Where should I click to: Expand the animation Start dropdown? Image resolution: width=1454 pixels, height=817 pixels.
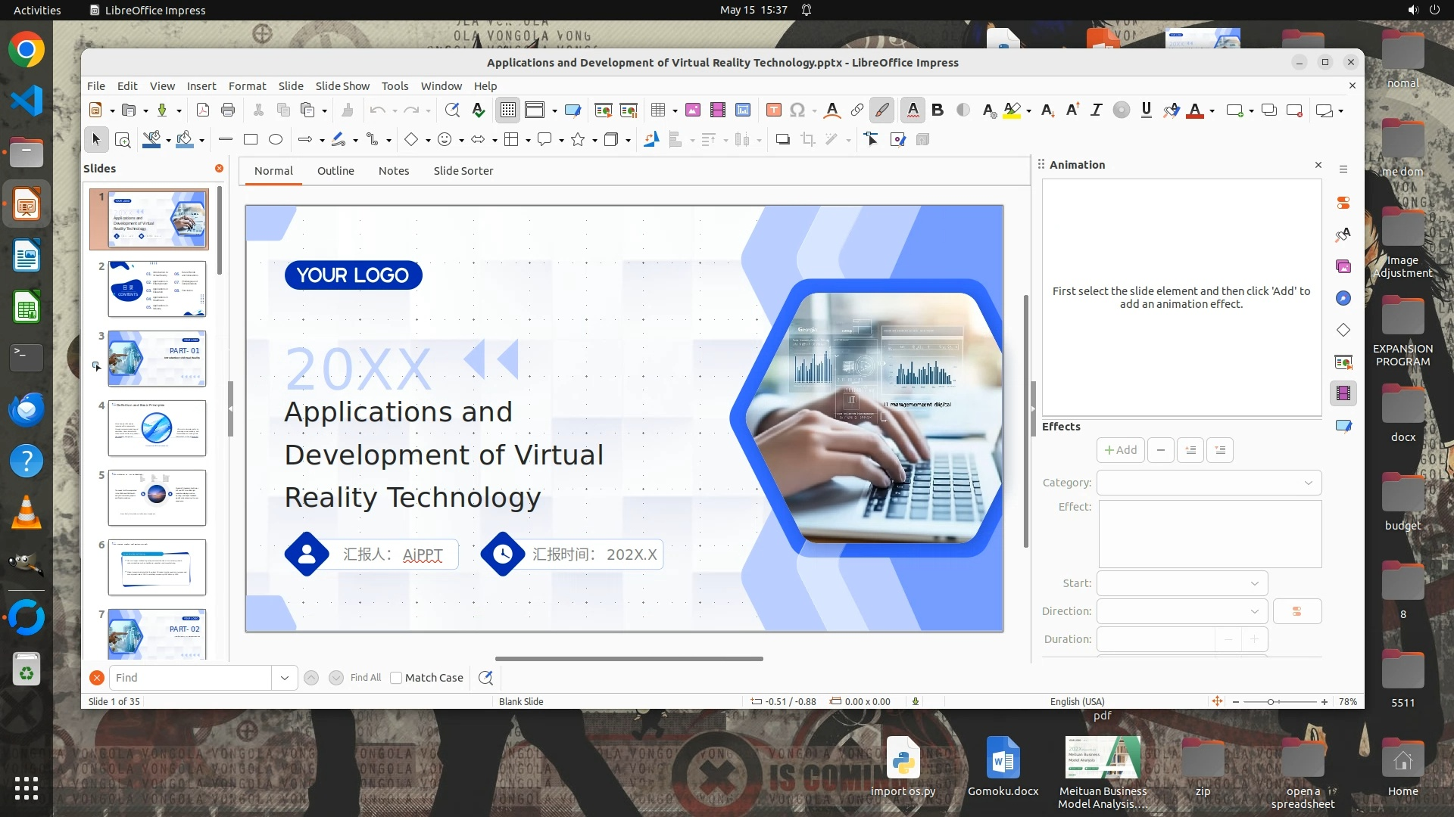click(1181, 583)
